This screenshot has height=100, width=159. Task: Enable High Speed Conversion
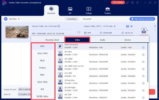click(142, 19)
